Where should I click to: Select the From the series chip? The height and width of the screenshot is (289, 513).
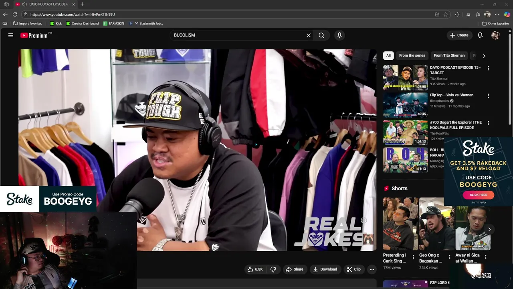412,55
